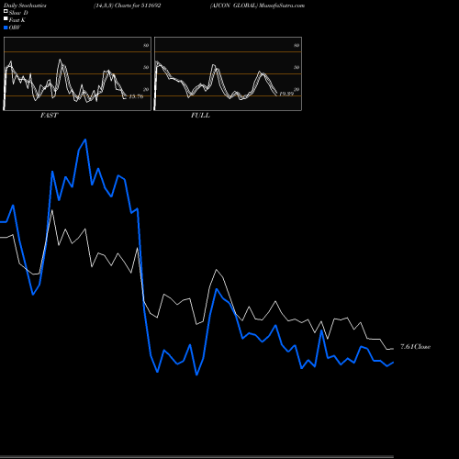Viewport: 459px width, 459px height.
Task: Click the blue OBV legend swatch
Action: coord(6,28)
